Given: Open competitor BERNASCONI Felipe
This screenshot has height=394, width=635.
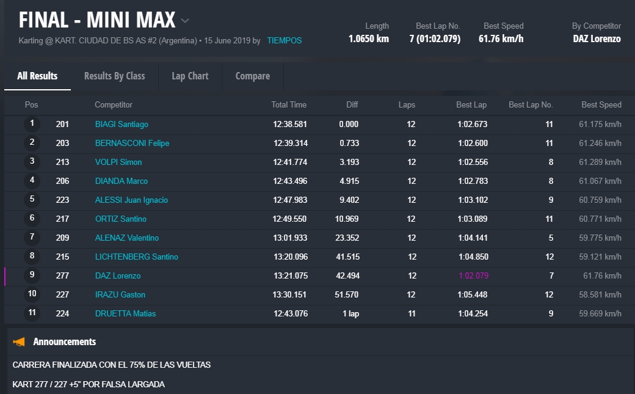Looking at the screenshot, I should click(132, 143).
